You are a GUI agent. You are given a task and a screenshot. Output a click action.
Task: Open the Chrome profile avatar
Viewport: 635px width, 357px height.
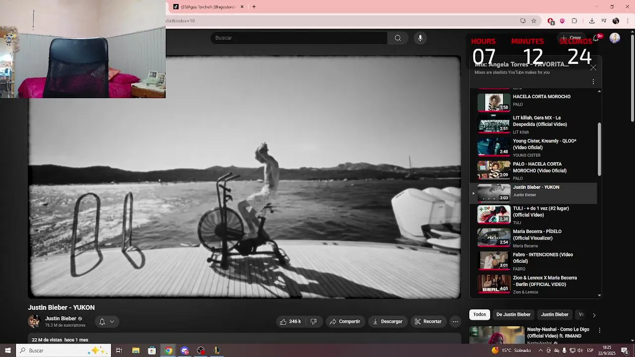[616, 21]
